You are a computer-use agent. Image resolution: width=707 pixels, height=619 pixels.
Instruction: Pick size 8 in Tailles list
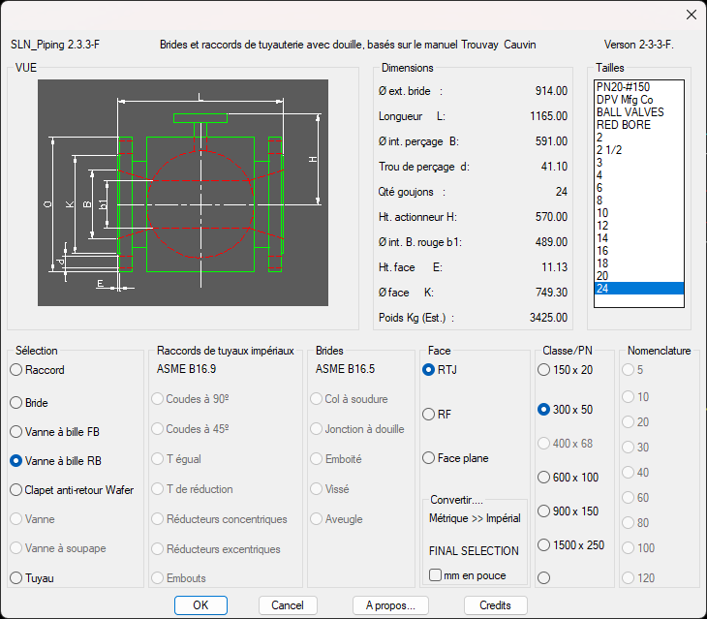click(639, 201)
